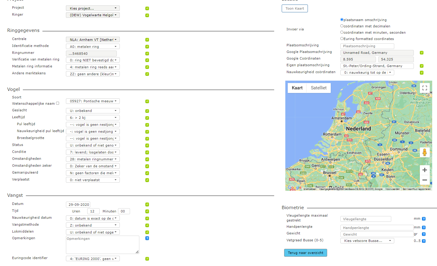The image size is (437, 266).
Task: Zoom in on the map
Action: click(424, 170)
